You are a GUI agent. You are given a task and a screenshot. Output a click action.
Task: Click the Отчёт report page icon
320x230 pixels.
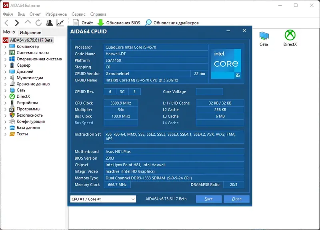tap(76, 23)
